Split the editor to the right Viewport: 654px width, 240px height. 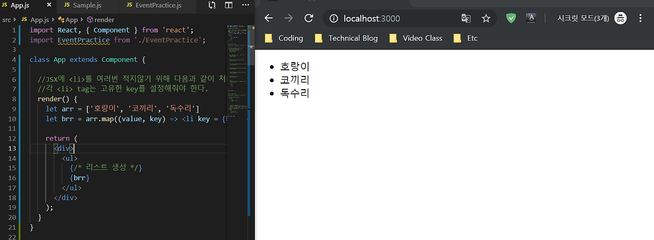coord(228,5)
